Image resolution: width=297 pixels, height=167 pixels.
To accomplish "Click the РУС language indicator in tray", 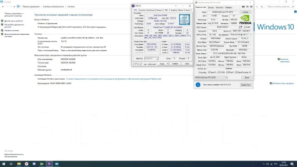I will point(276,164).
